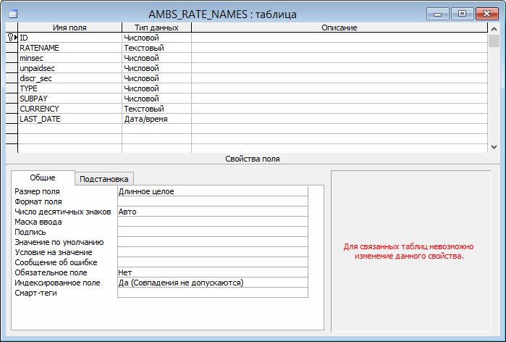Select the CURRENCY field name cell
506x342 pixels.
pyautogui.click(x=69, y=108)
